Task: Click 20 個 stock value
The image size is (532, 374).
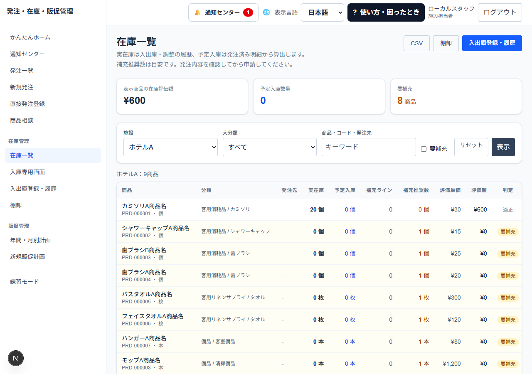Action: (317, 209)
